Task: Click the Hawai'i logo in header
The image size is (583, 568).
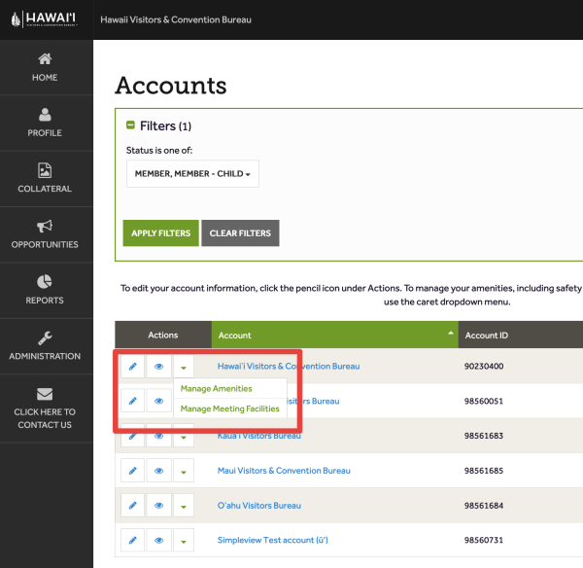Action: [45, 19]
